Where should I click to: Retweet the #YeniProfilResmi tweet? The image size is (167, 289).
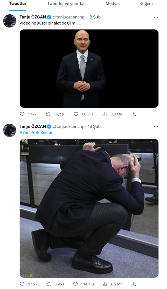(48, 284)
